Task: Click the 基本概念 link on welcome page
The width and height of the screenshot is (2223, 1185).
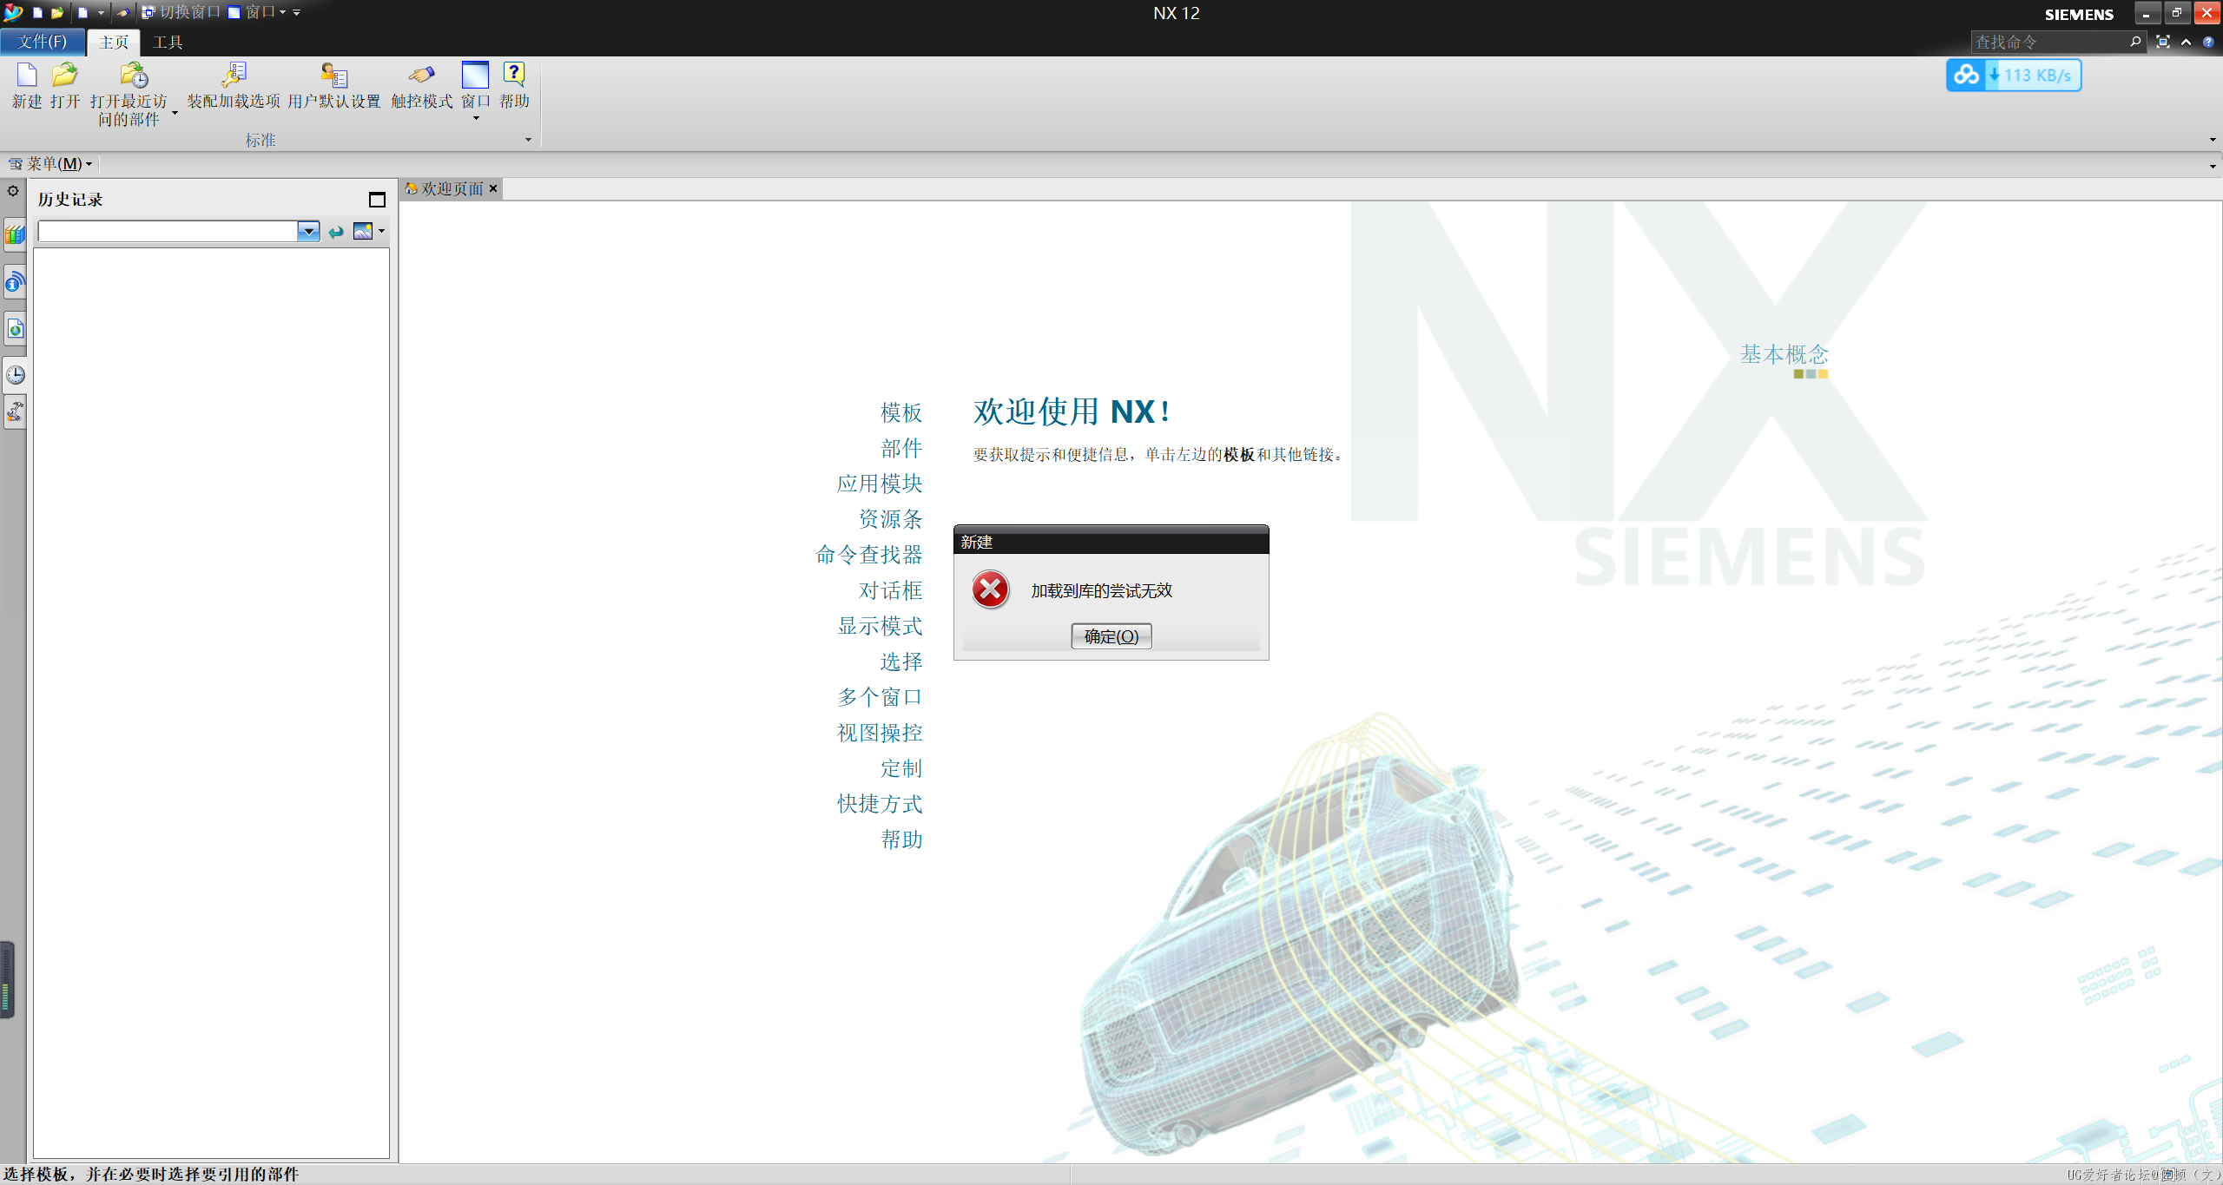Action: pos(1784,354)
